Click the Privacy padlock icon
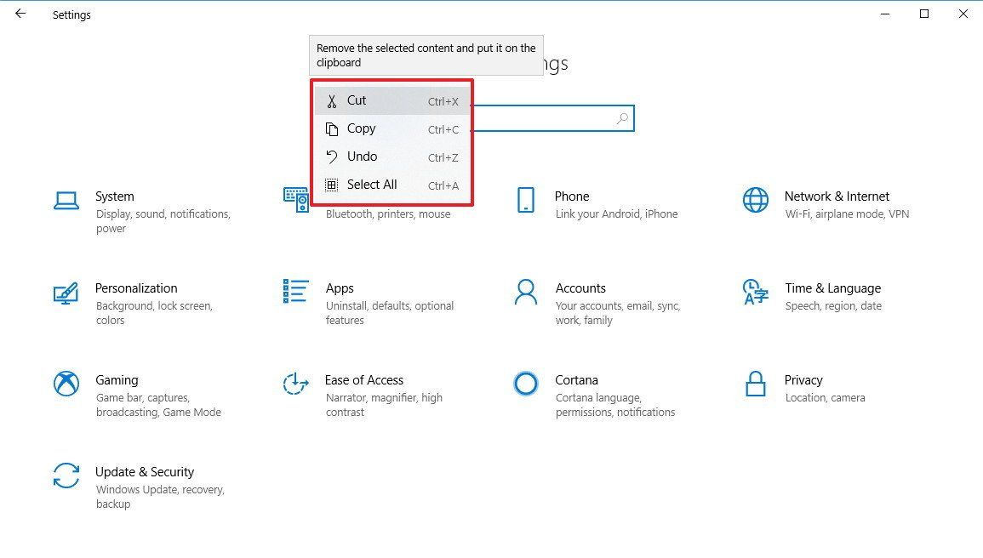 click(x=755, y=384)
